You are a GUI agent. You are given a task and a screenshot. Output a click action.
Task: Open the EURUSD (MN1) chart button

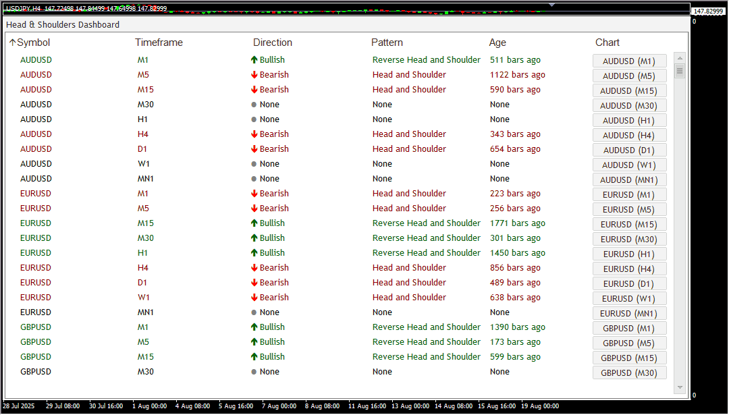pos(630,314)
